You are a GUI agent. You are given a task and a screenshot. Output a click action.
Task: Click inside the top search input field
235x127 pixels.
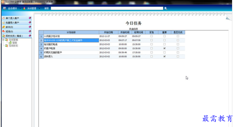pyautogui.click(x=107, y=8)
